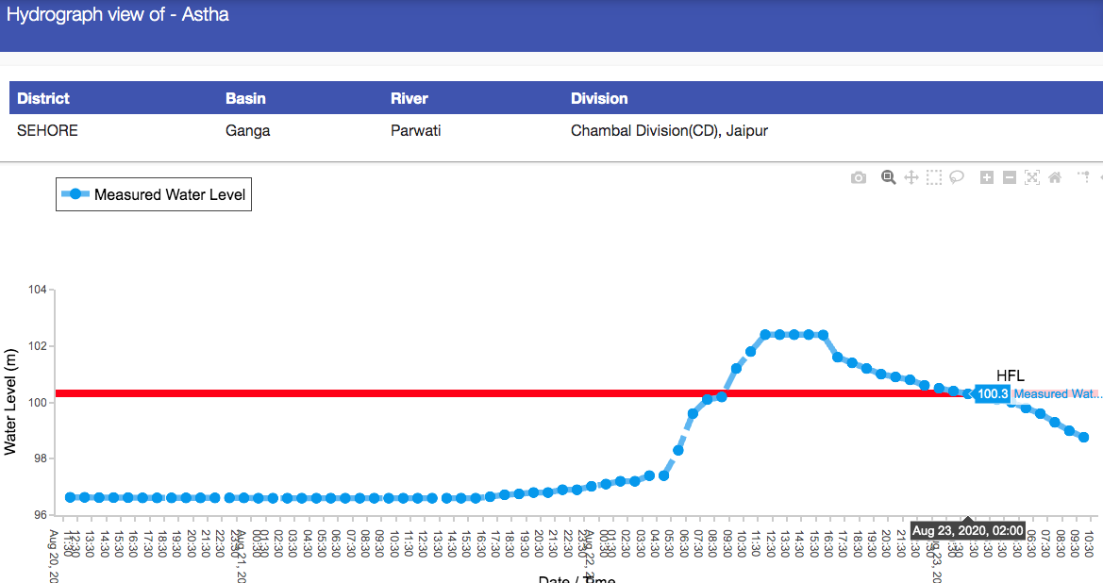Viewport: 1103px width, 583px height.
Task: Select the Pan tool icon
Action: (x=911, y=177)
